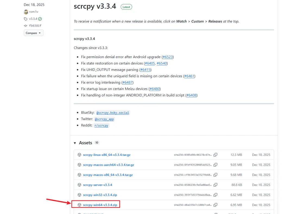The image size is (293, 214).
Task: Click package icon beside scrcpy-win32 zip
Action: pyautogui.click(x=79, y=195)
